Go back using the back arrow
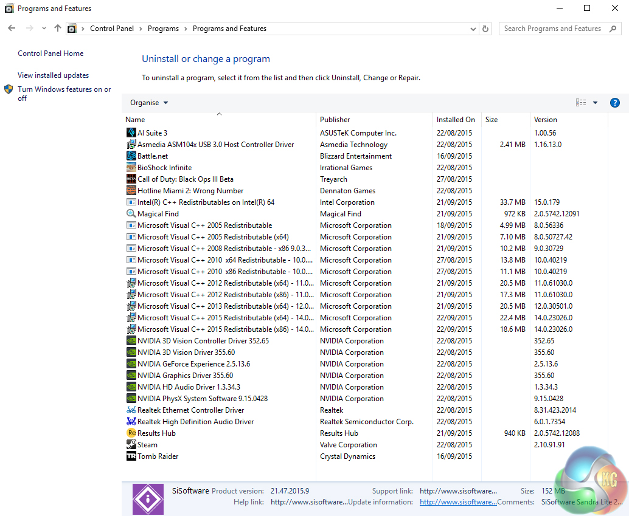629x516 pixels. coord(12,29)
